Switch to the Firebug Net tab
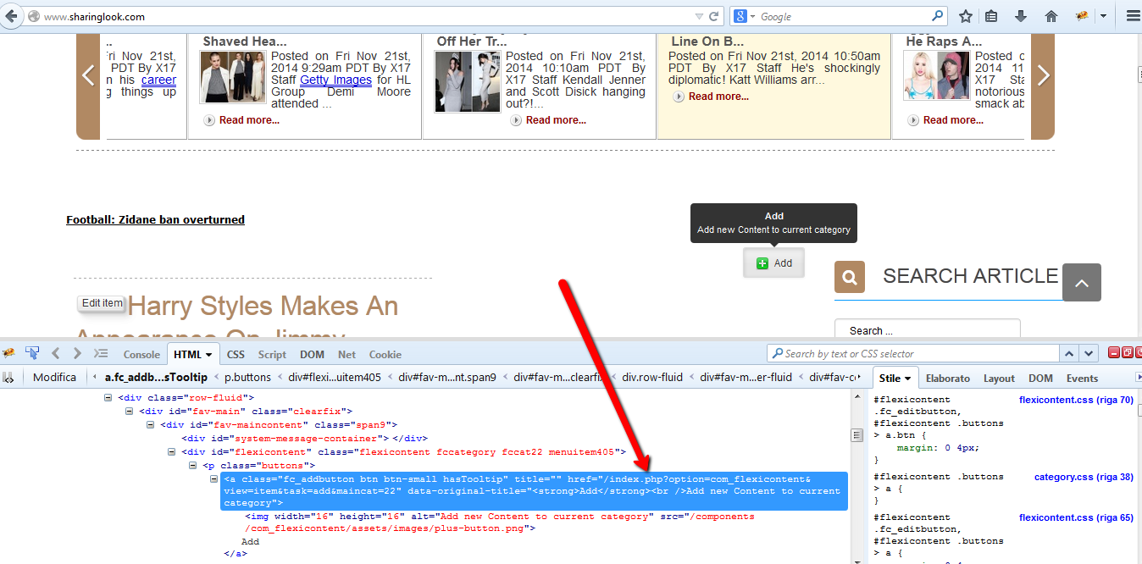The width and height of the screenshot is (1142, 564). coord(346,355)
